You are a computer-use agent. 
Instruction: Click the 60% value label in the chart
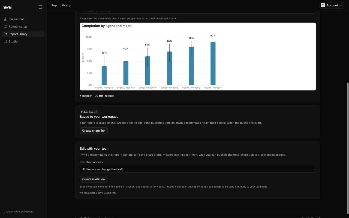[x=148, y=45]
